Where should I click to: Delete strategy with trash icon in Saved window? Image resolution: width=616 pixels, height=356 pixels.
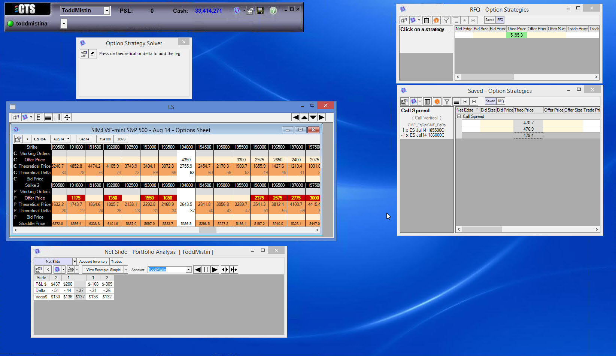point(427,101)
